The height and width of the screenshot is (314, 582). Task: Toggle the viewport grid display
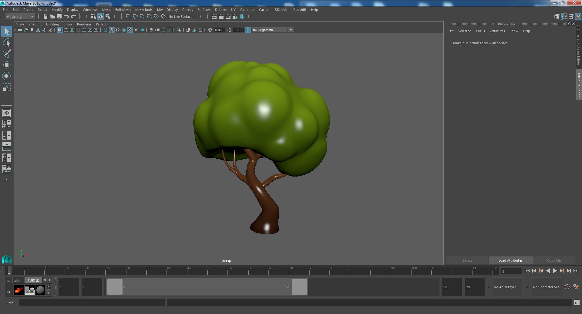click(x=60, y=30)
